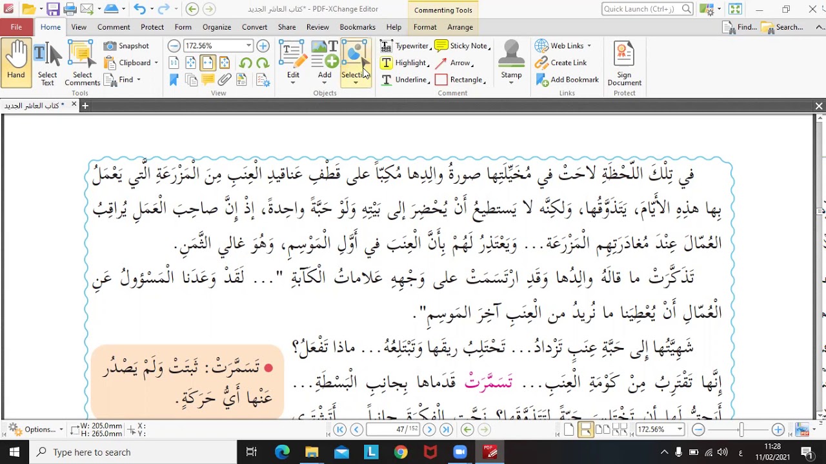
Task: Switch to the Organize ribbon tab
Action: [x=217, y=27]
